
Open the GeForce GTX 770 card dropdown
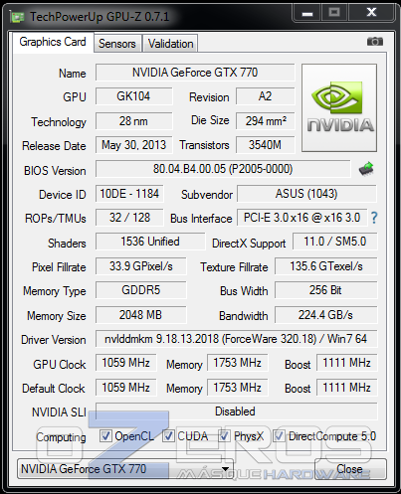(x=125, y=469)
